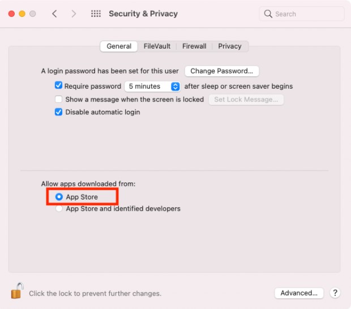Image resolution: width=351 pixels, height=309 pixels.
Task: Open help with the question mark button
Action: 335,293
